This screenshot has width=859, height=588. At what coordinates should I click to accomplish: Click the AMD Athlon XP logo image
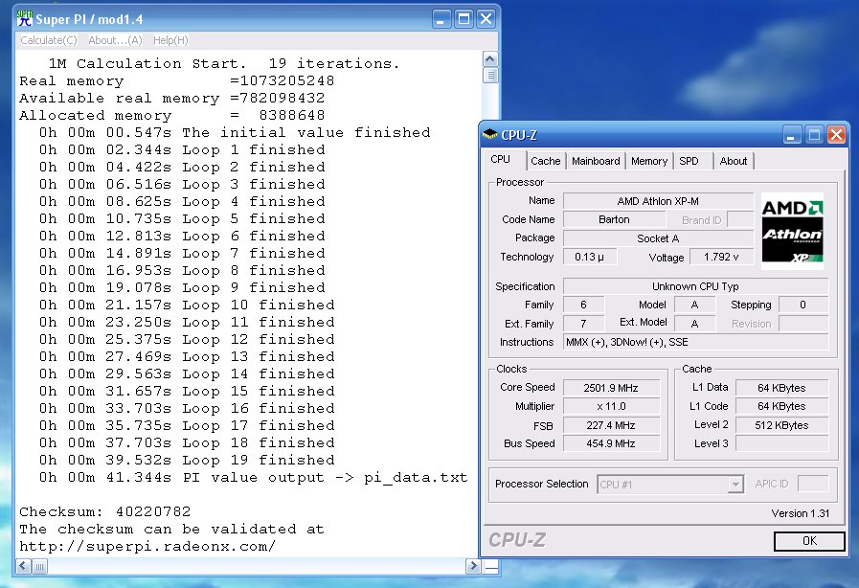click(x=792, y=231)
